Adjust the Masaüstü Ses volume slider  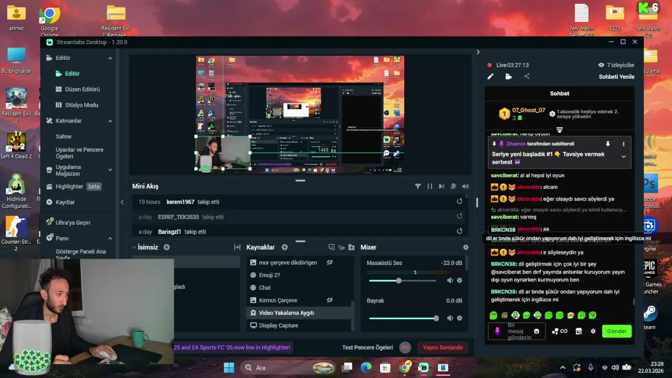[x=403, y=280]
